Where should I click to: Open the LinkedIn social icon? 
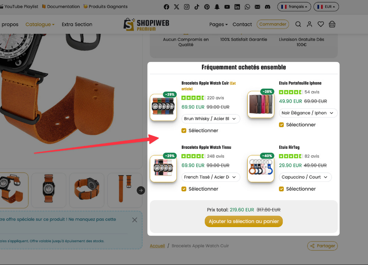point(237,7)
